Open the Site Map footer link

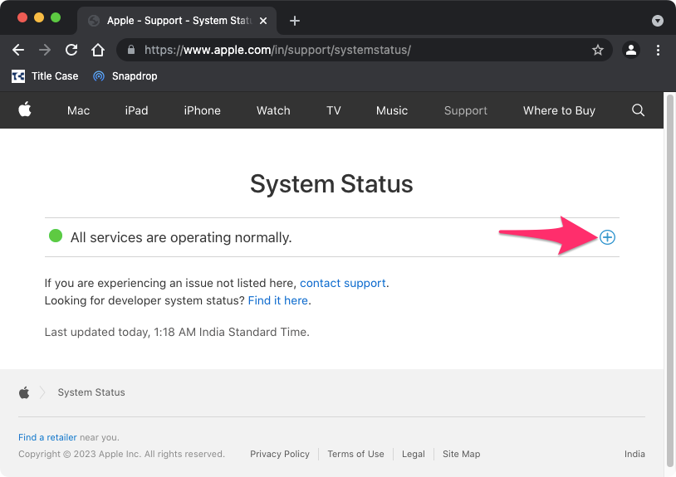(x=461, y=454)
